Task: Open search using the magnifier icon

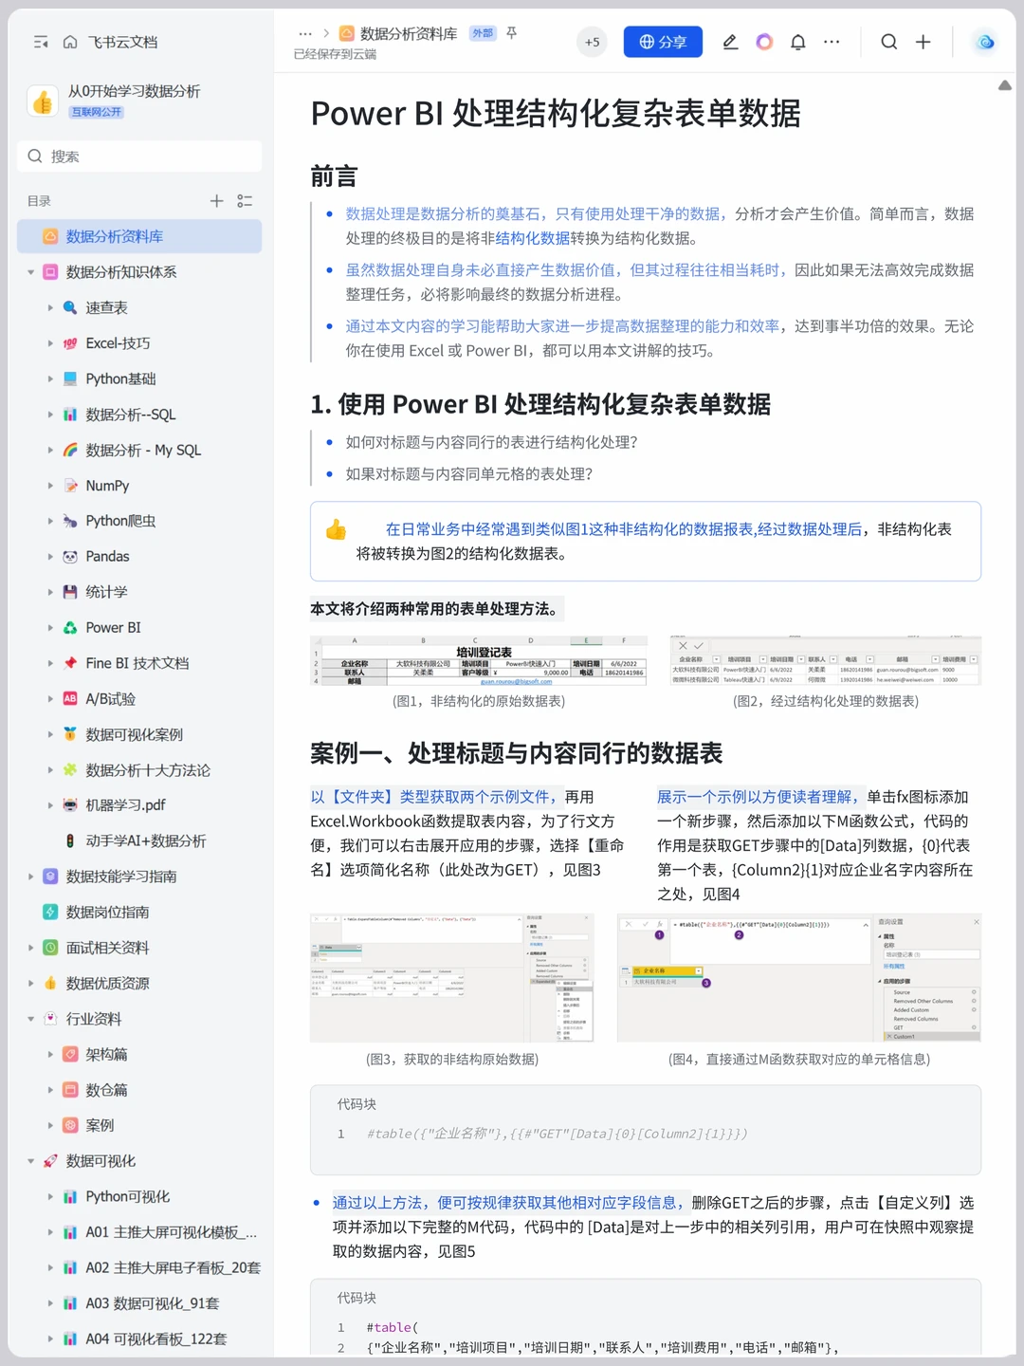Action: 887,42
